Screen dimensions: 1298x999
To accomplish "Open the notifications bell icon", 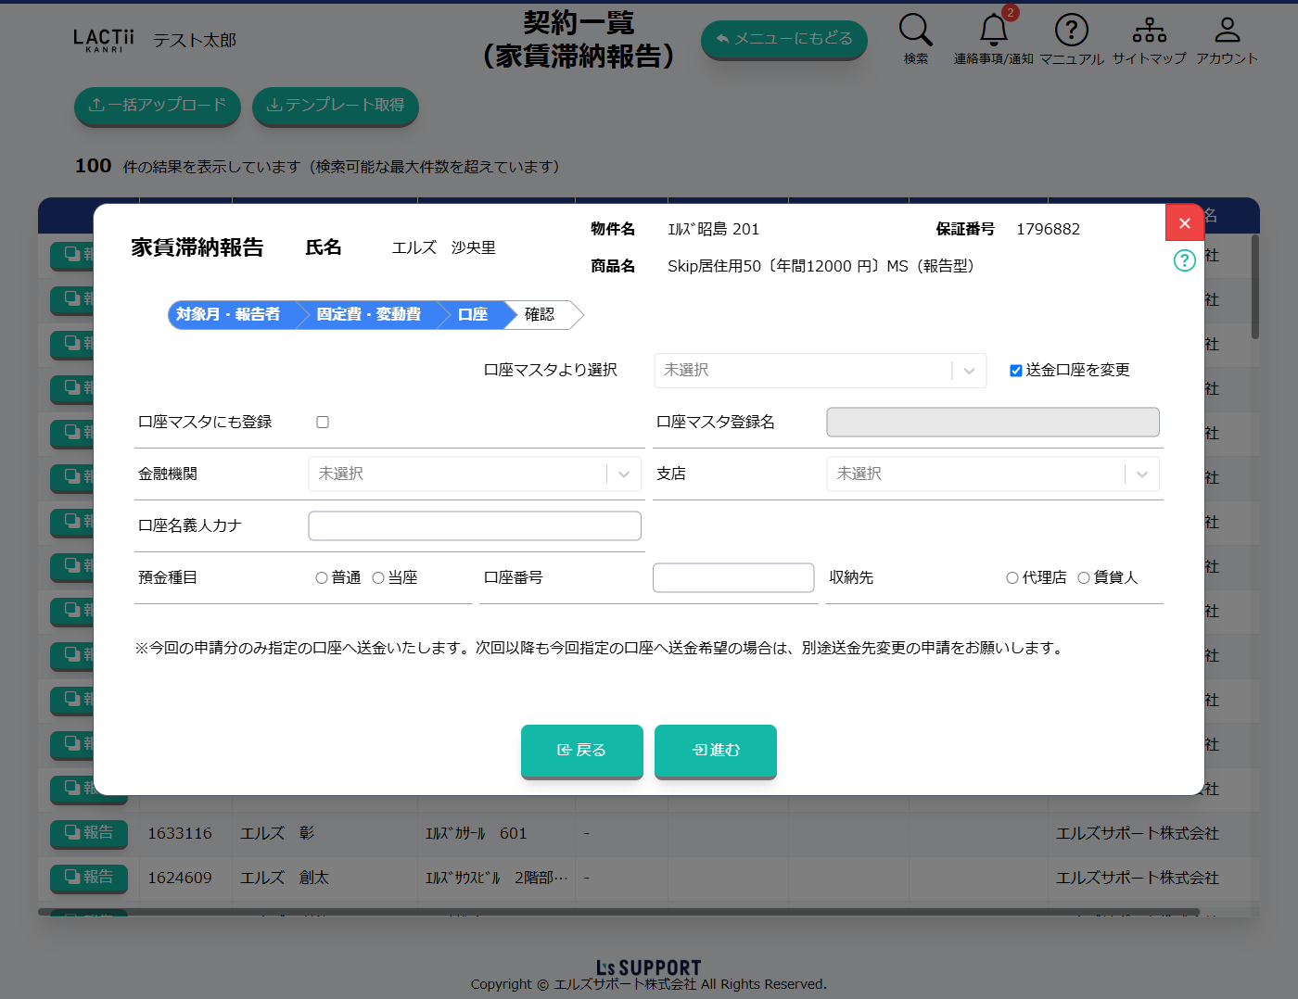I will (993, 31).
